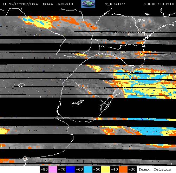The height and width of the screenshot is (173, 176).
Task: Click the T_REALCE product label
Action: [115, 4]
